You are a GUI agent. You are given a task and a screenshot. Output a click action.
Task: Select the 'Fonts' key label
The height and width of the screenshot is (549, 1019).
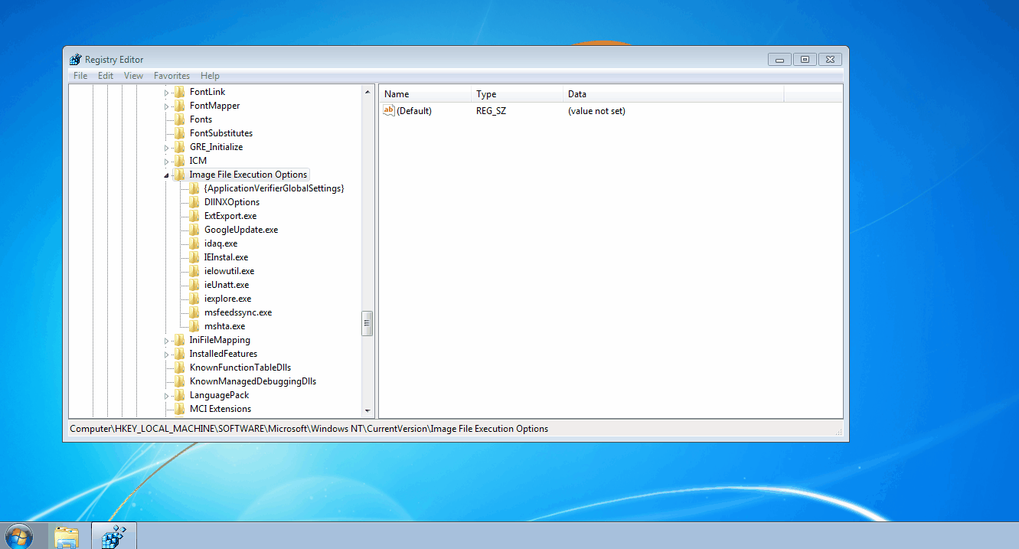pos(201,119)
